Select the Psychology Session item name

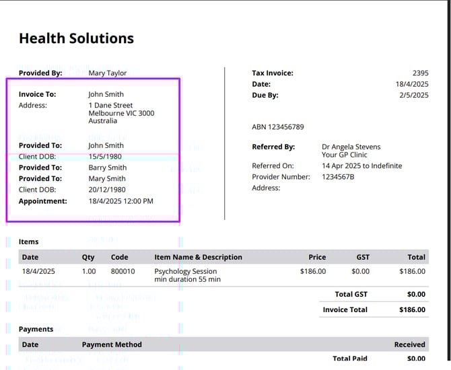click(x=186, y=272)
